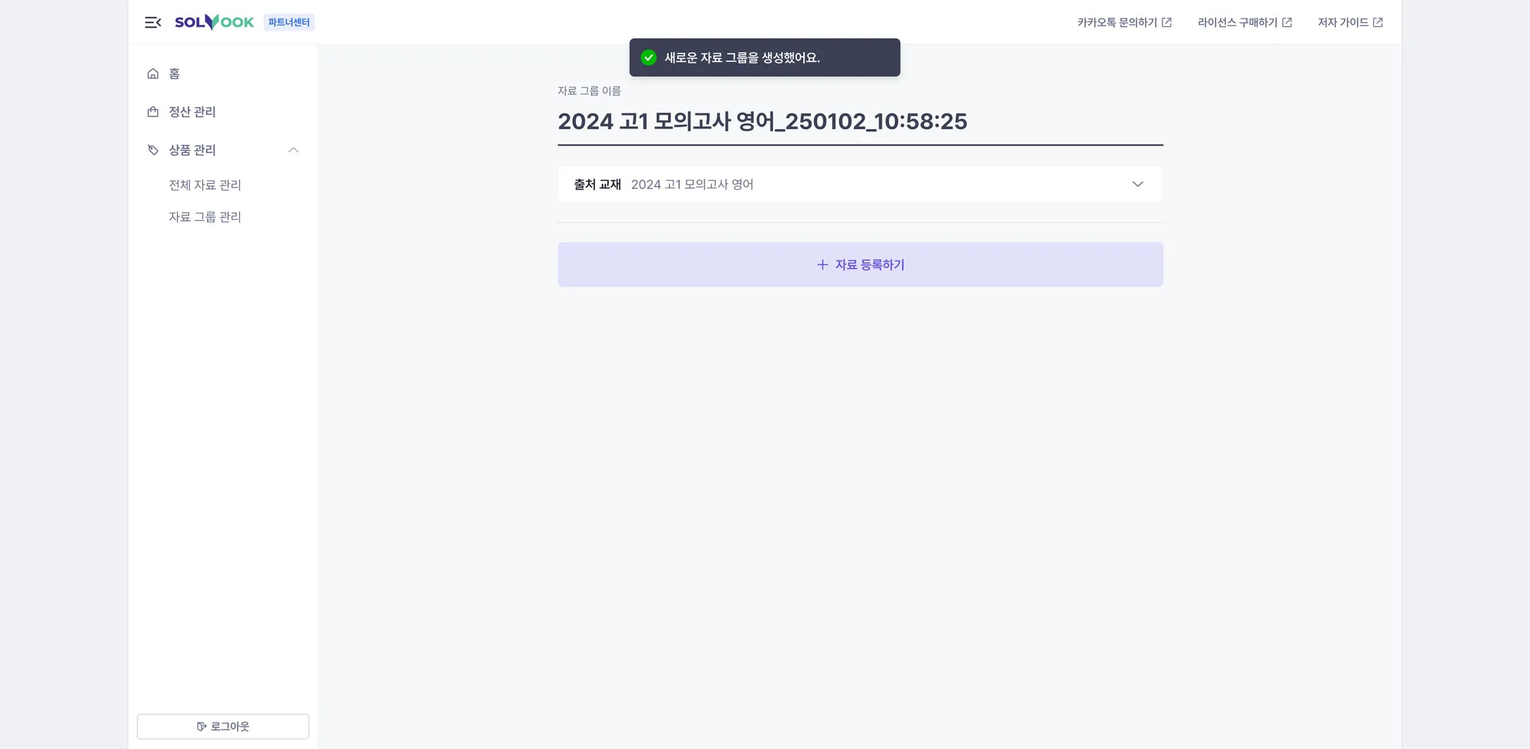Click the external link icon next to 카카오톡 문의하기

tap(1167, 22)
